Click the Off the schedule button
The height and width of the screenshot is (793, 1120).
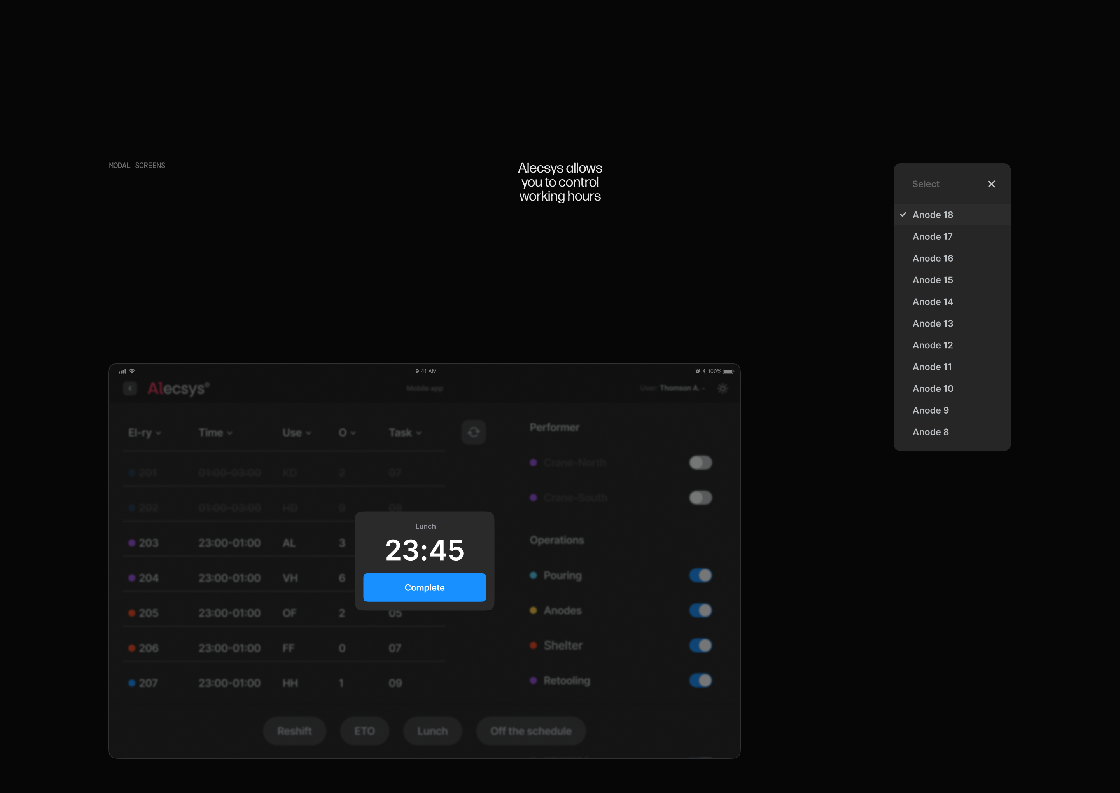(x=530, y=731)
